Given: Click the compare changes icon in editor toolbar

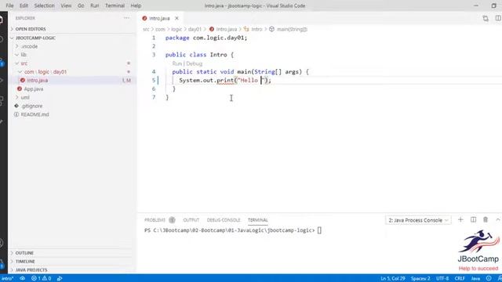Looking at the screenshot, I should tap(486, 18).
